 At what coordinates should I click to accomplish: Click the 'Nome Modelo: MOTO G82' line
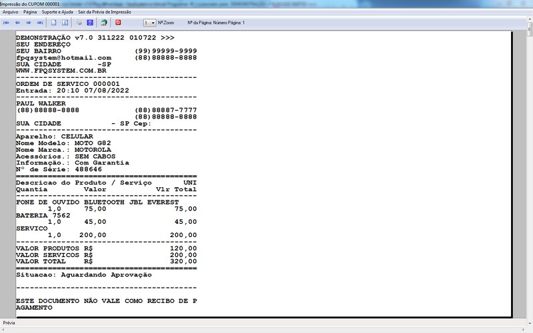(63, 143)
